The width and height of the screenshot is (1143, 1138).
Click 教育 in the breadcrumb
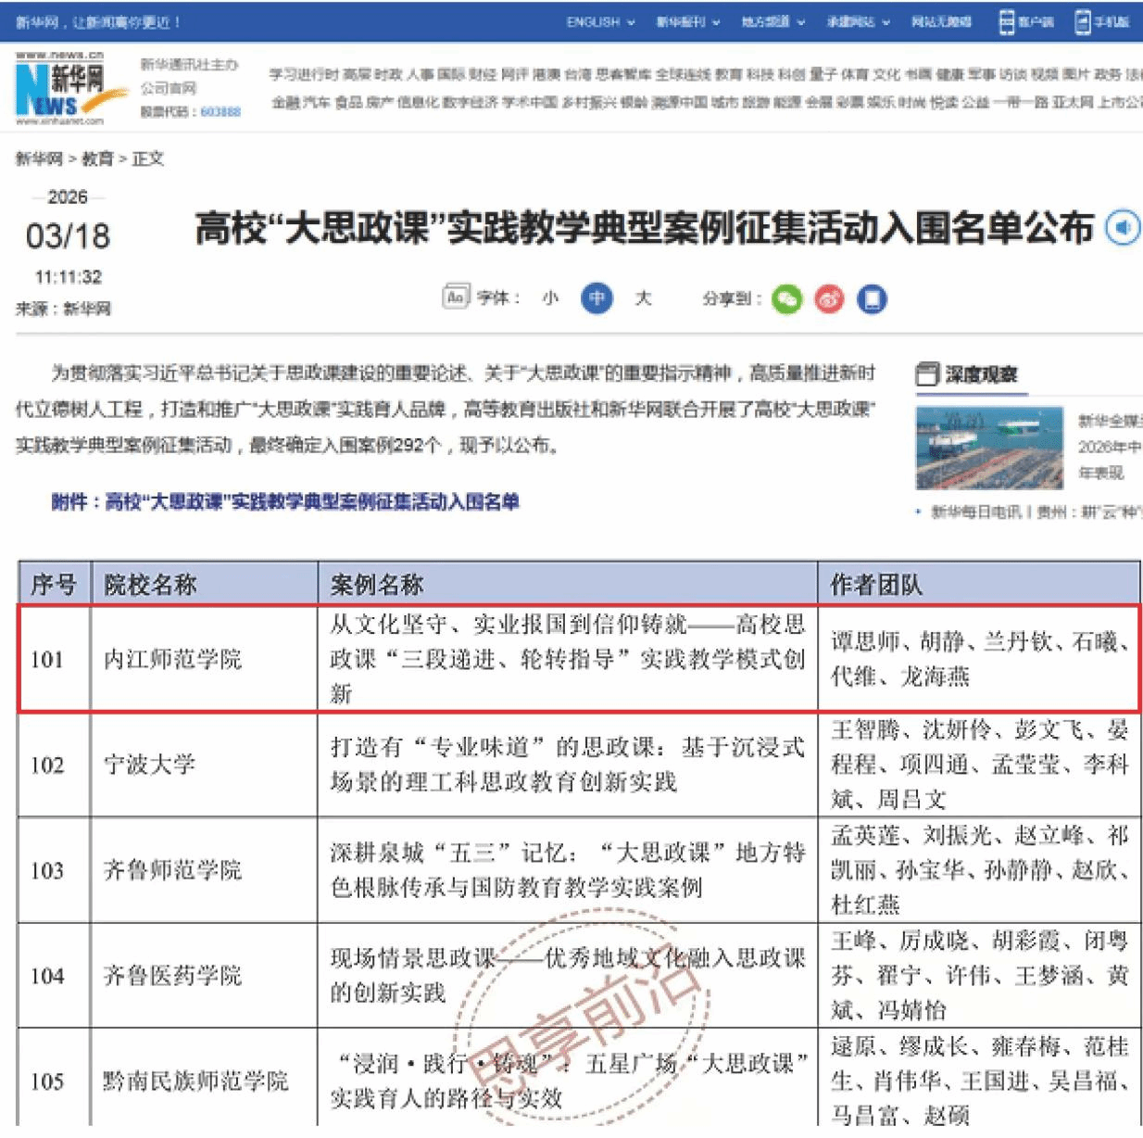click(x=97, y=159)
